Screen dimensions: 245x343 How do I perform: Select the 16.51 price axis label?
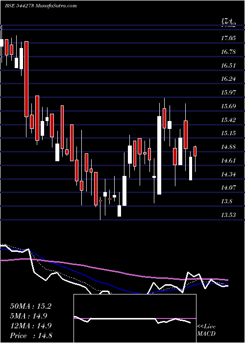click(x=229, y=66)
